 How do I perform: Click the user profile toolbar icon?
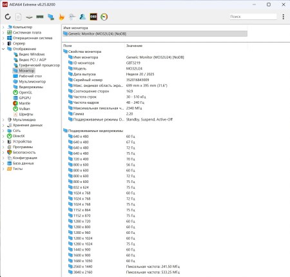pyautogui.click(x=82, y=17)
